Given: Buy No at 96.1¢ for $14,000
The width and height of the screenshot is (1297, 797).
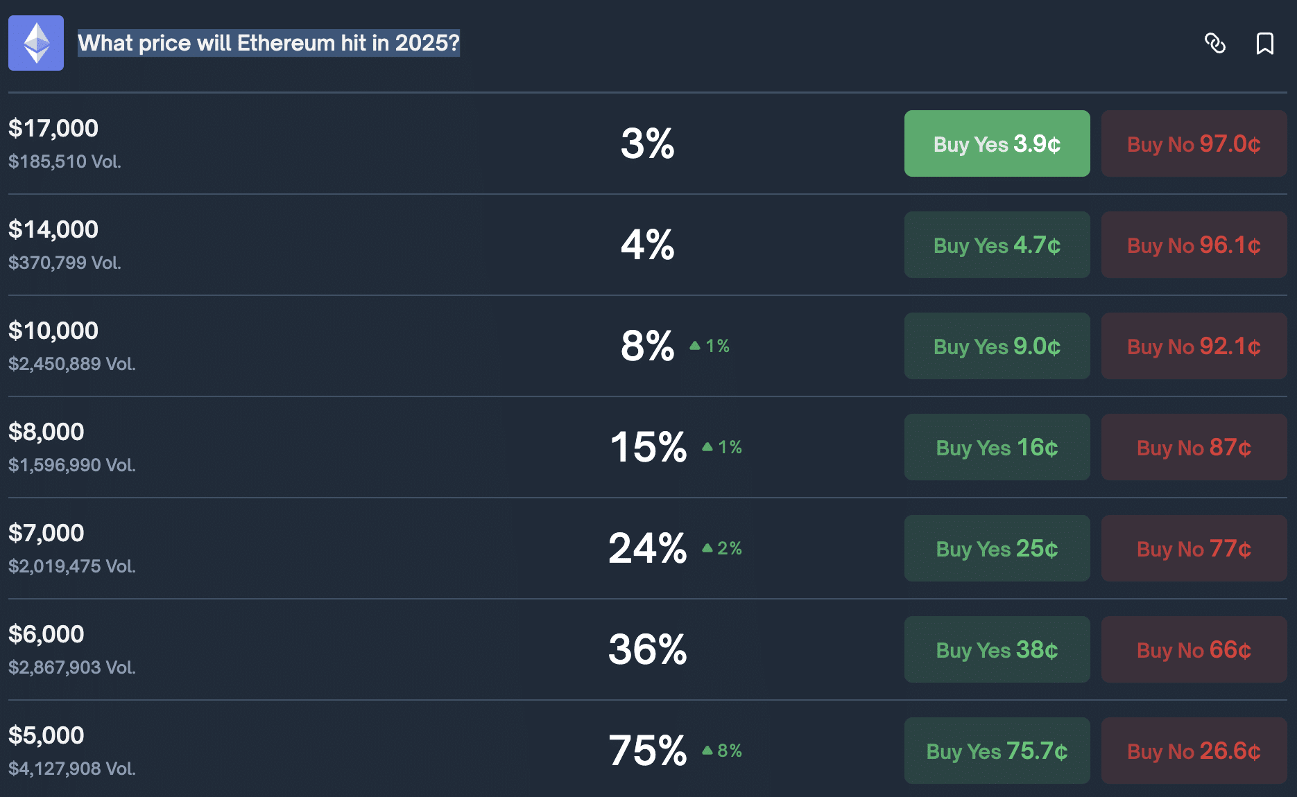Looking at the screenshot, I should click(x=1194, y=245).
